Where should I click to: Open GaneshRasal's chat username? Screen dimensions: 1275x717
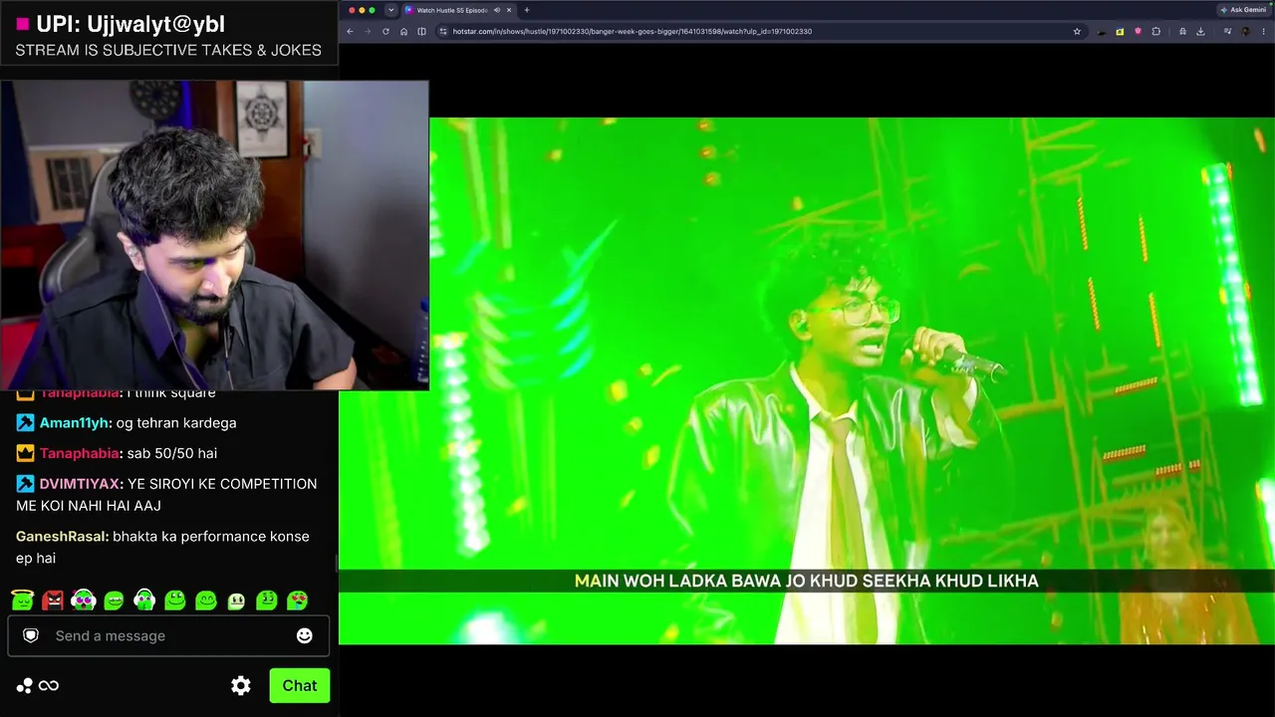[62, 537]
